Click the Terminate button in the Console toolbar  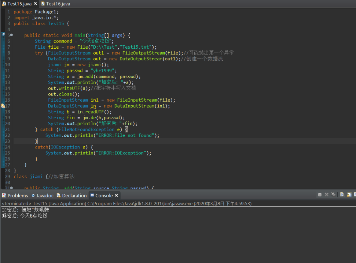click(x=320, y=195)
